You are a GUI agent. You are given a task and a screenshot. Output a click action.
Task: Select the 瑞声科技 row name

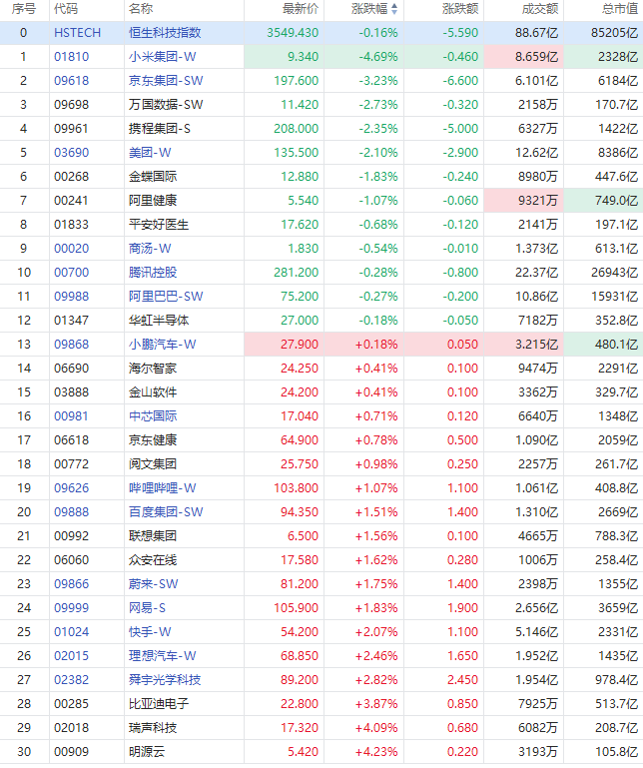pos(153,729)
